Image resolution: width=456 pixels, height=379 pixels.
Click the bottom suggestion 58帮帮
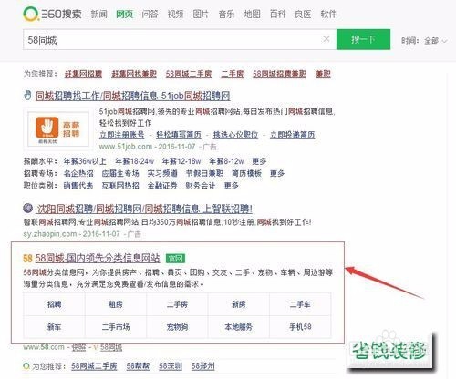pyautogui.click(x=138, y=366)
